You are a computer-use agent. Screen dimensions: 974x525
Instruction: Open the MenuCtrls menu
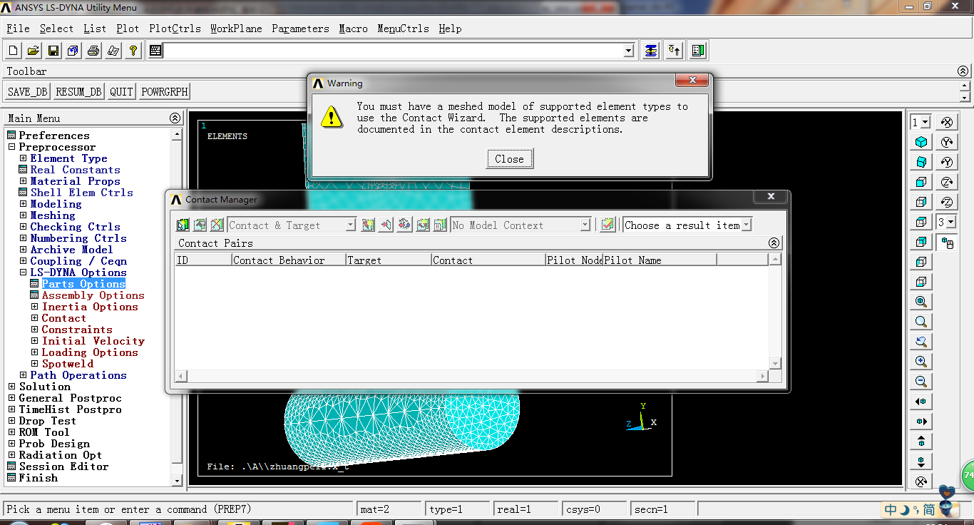tap(403, 29)
